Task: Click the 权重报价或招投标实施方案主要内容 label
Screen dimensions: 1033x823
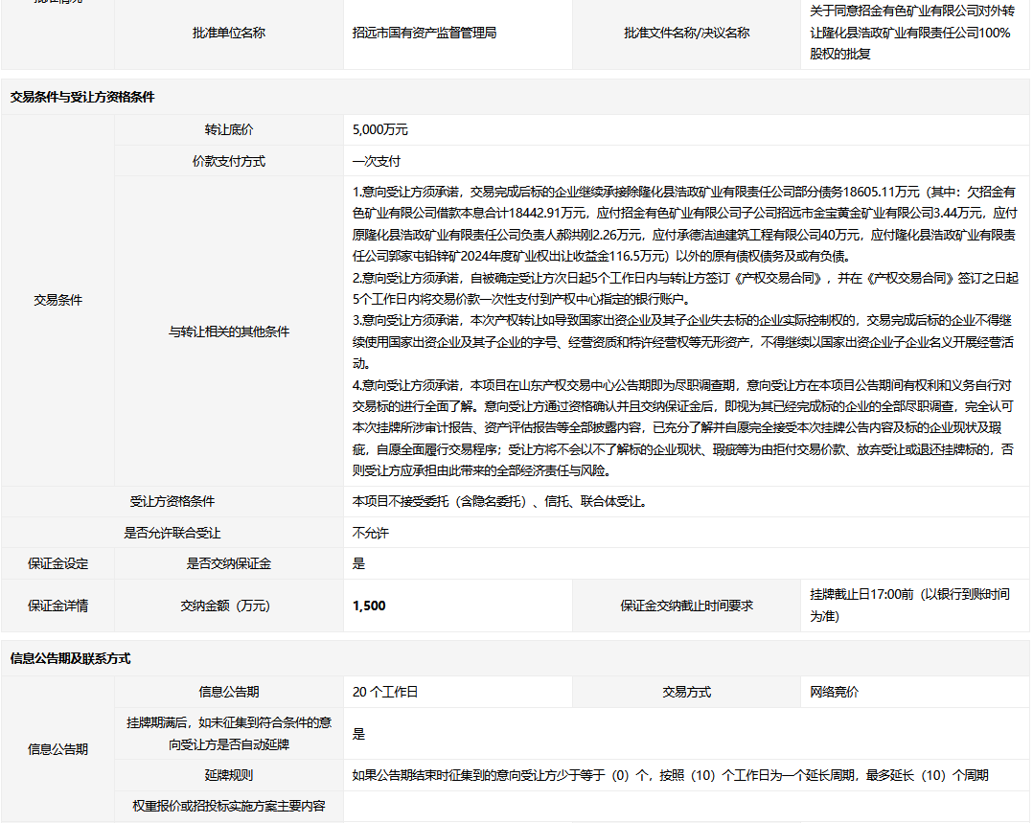Action: [x=228, y=806]
